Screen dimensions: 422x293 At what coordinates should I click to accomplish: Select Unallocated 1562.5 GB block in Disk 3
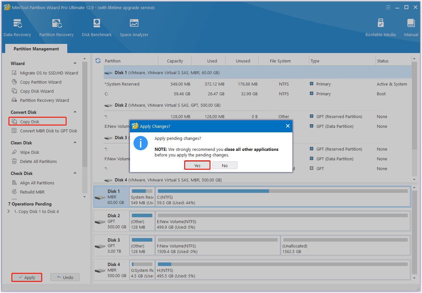(345, 246)
